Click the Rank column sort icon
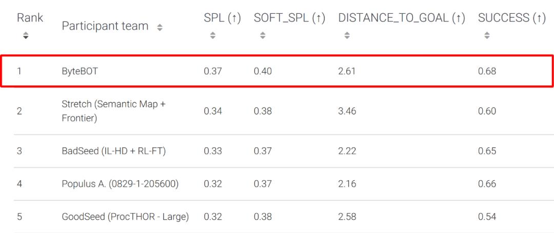 pyautogui.click(x=26, y=36)
